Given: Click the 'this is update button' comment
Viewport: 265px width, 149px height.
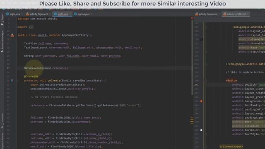Looking at the screenshot, I should [245, 72].
